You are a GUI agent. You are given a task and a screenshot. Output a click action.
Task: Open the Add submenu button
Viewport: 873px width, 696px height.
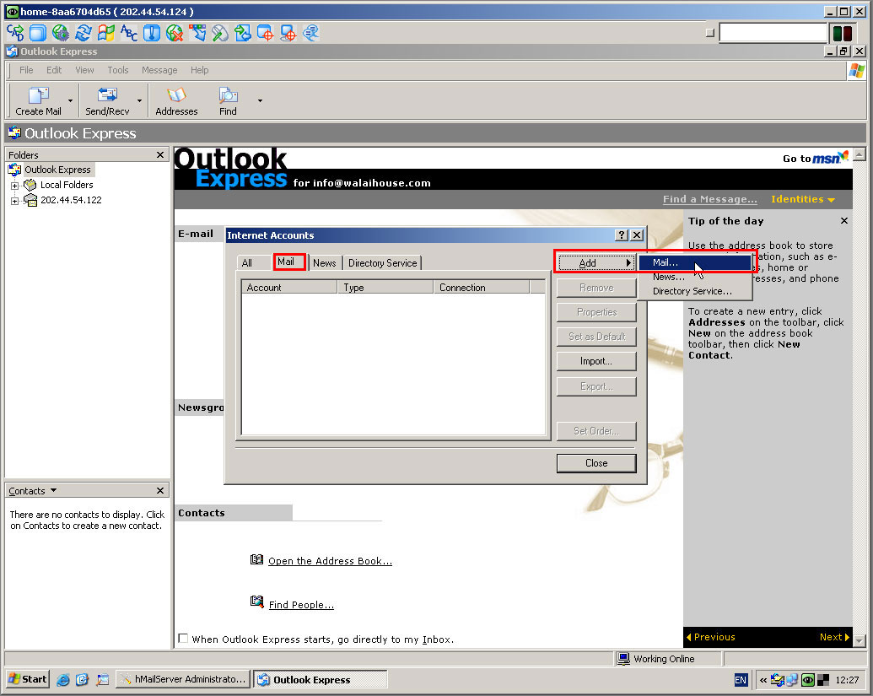(596, 263)
